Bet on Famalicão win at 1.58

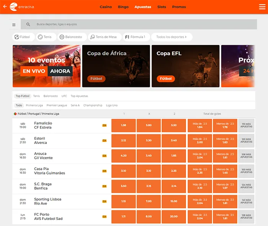(123, 126)
